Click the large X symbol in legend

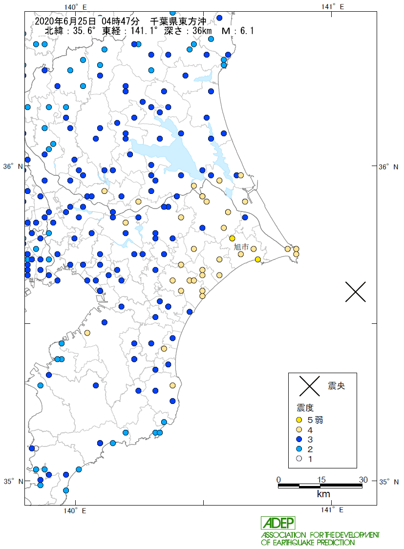tap(310, 386)
